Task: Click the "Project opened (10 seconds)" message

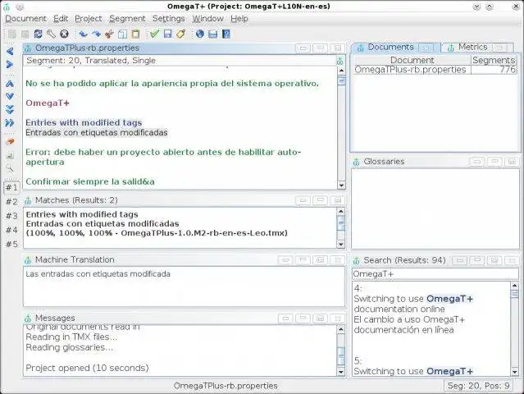Action: coord(87,368)
